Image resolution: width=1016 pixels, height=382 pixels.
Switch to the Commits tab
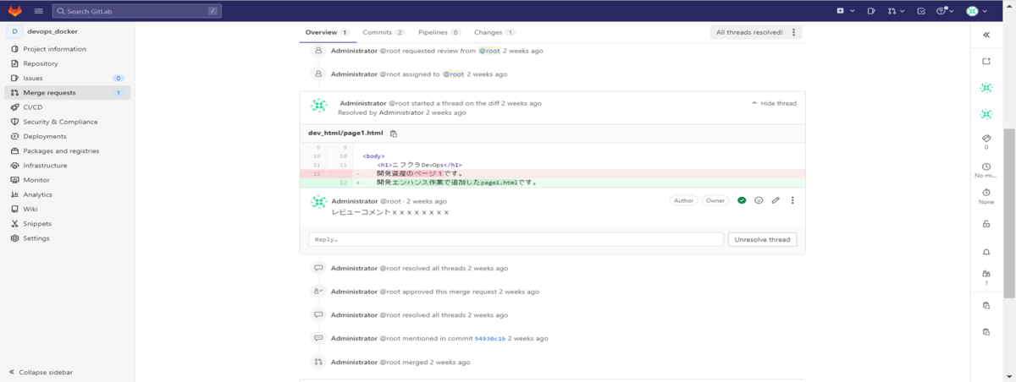click(384, 32)
